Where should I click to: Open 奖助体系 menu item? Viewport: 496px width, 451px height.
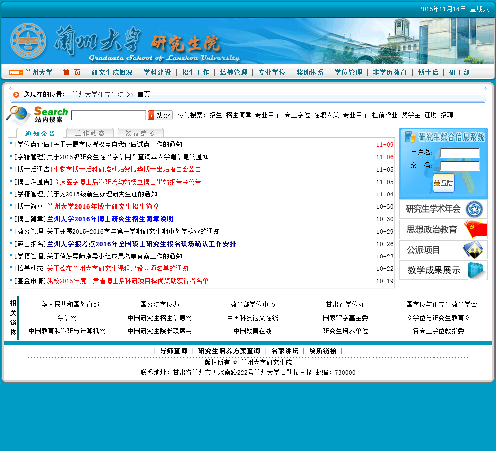click(310, 72)
